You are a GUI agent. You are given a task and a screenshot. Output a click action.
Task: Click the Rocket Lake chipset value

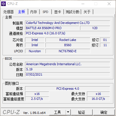coord(68,40)
